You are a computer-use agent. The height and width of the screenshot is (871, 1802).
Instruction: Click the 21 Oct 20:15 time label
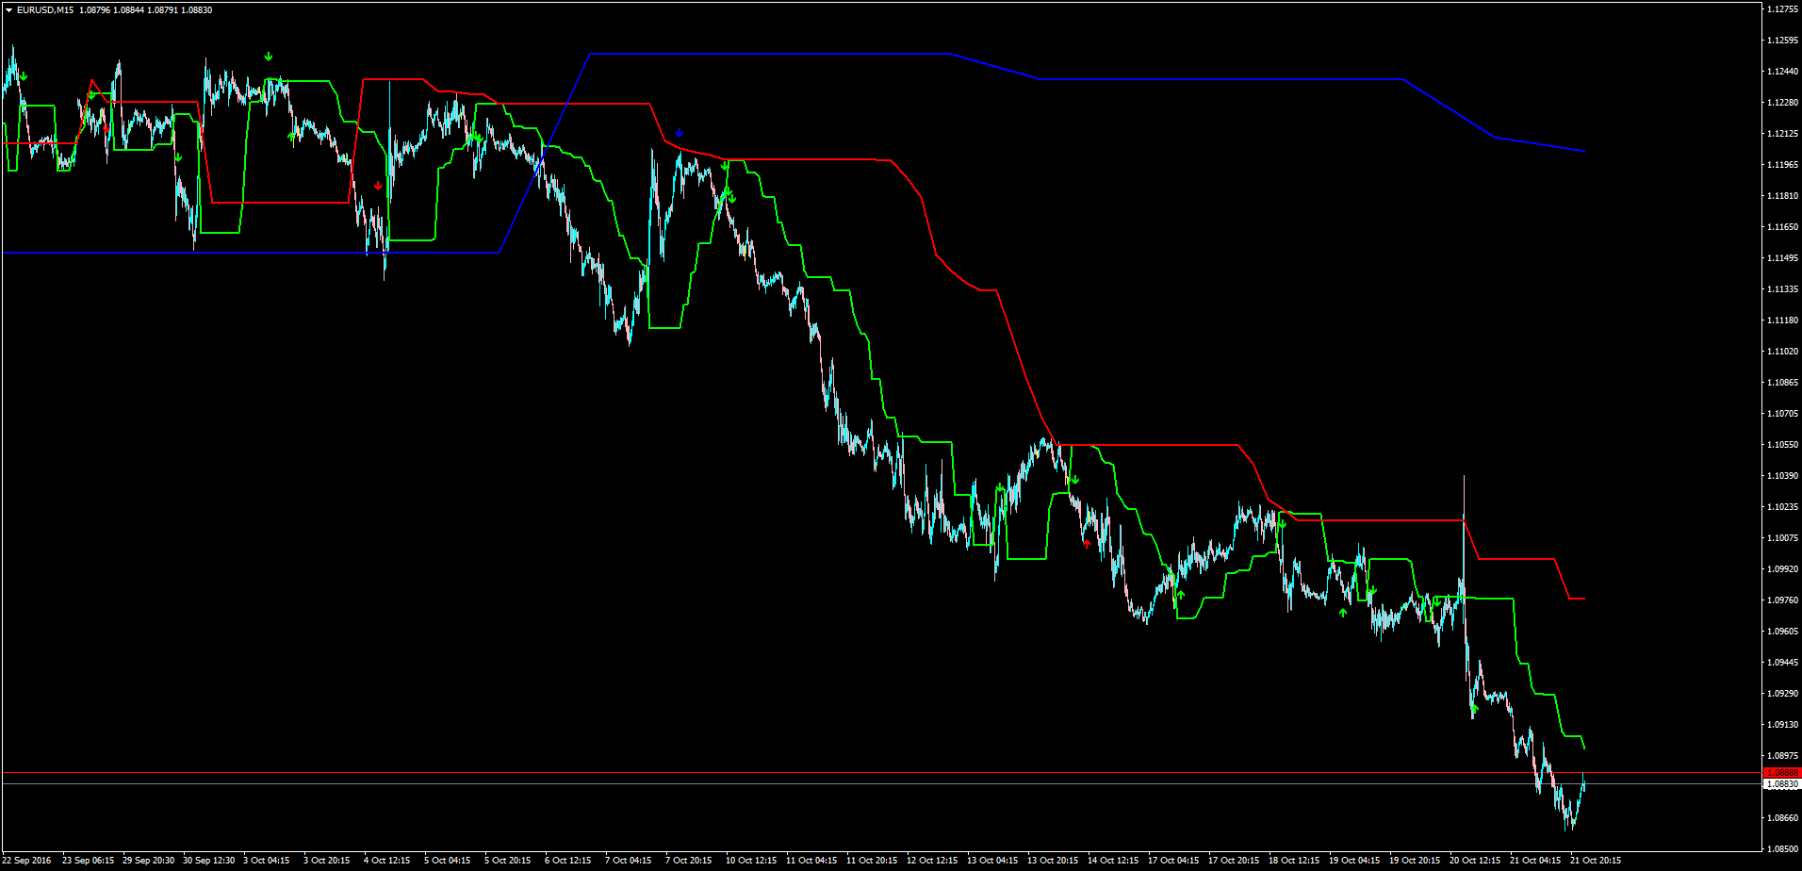pos(1596,861)
